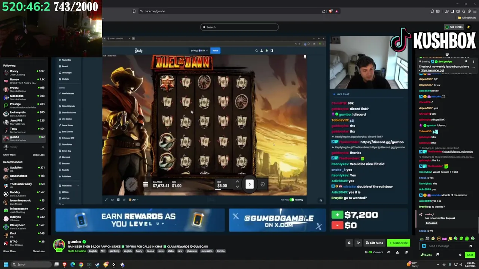
Task: Open Windows Start menu
Action: (6, 265)
